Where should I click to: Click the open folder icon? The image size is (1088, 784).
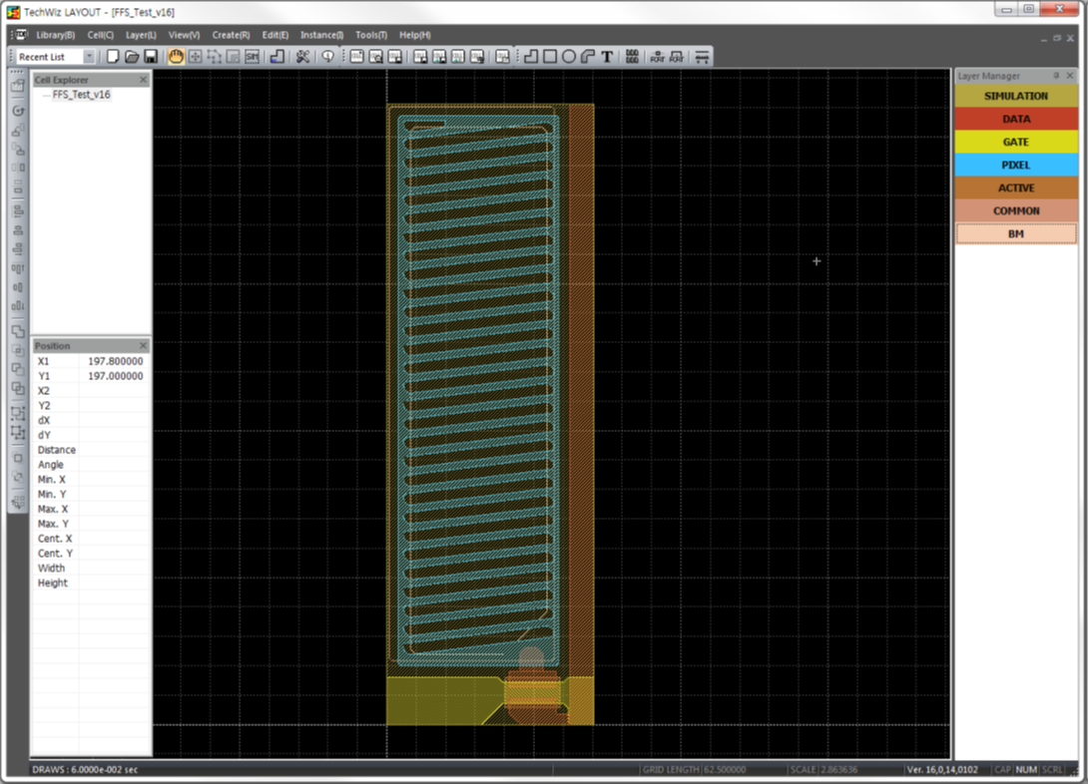pos(132,57)
